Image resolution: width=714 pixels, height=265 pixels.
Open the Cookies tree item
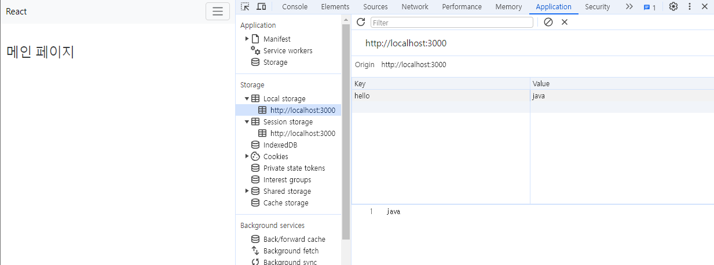pyautogui.click(x=276, y=157)
